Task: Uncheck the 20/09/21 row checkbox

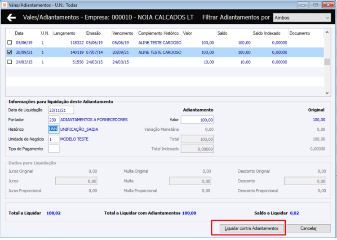Action: (9, 52)
